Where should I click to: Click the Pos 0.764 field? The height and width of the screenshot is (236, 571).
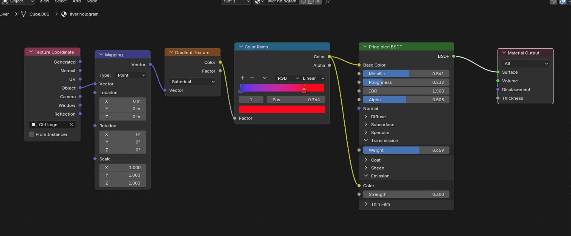[x=296, y=100]
